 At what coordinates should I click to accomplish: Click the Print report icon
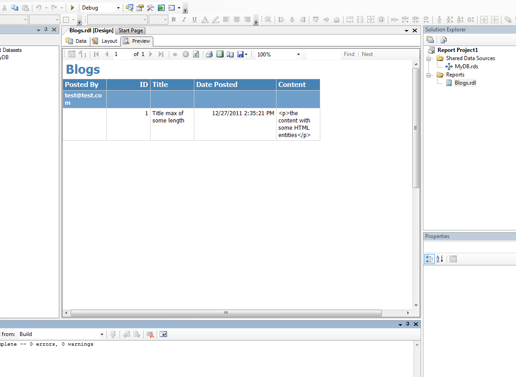(x=209, y=54)
